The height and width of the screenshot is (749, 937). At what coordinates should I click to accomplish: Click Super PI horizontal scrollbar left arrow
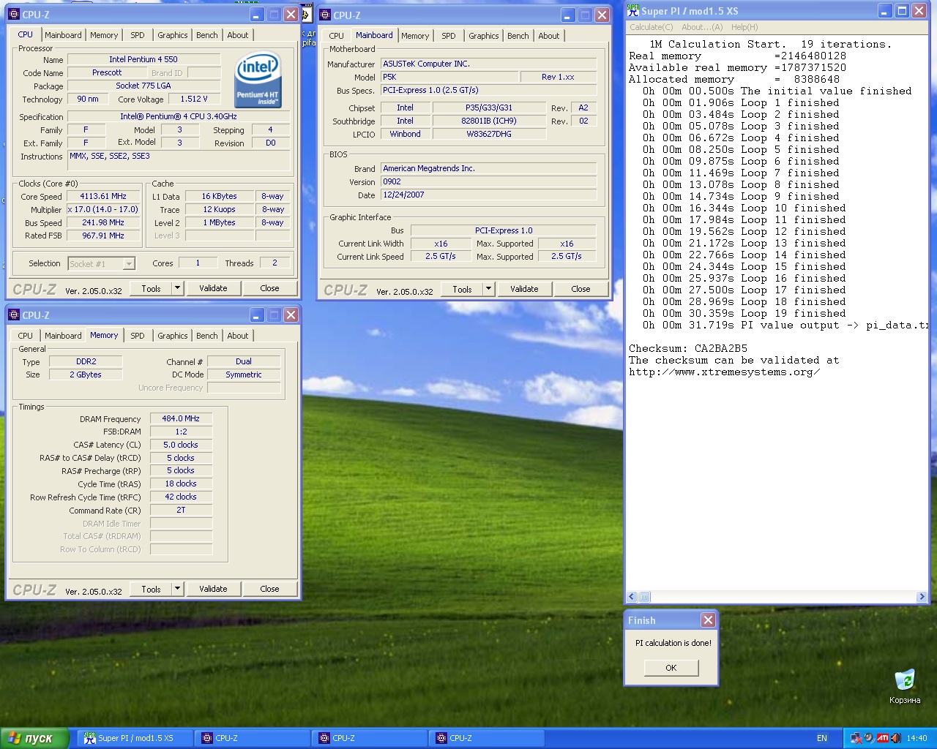[x=632, y=597]
